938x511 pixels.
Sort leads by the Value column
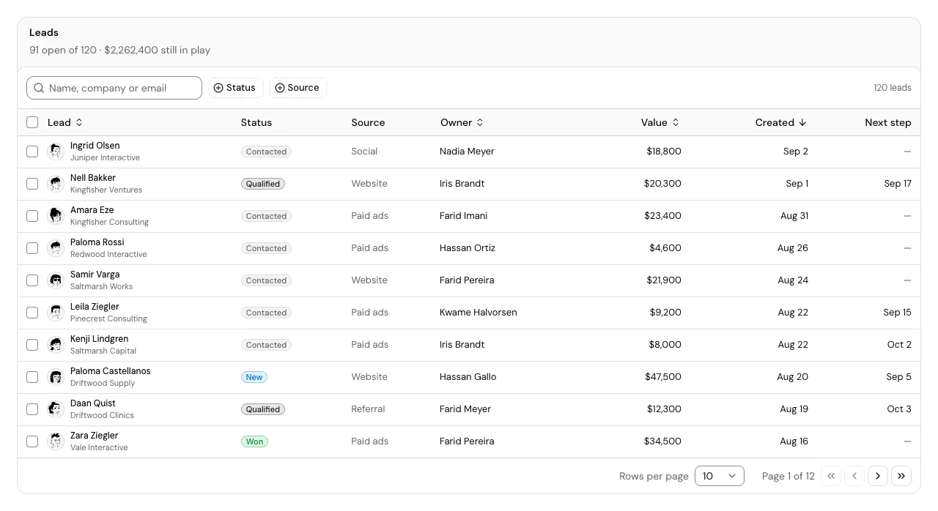pos(660,122)
